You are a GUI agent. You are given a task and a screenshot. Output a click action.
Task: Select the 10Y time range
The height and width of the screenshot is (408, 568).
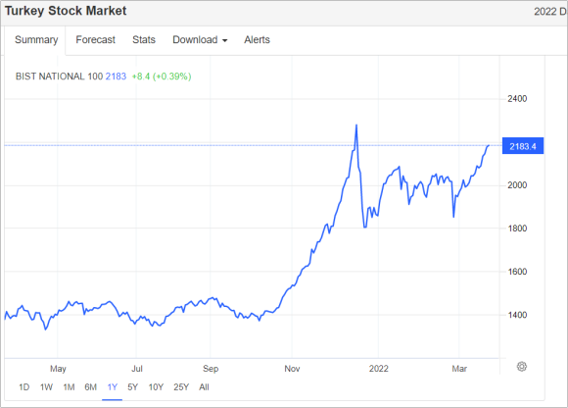156,387
